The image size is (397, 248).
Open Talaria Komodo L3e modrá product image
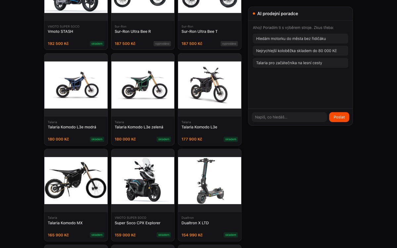76,85
